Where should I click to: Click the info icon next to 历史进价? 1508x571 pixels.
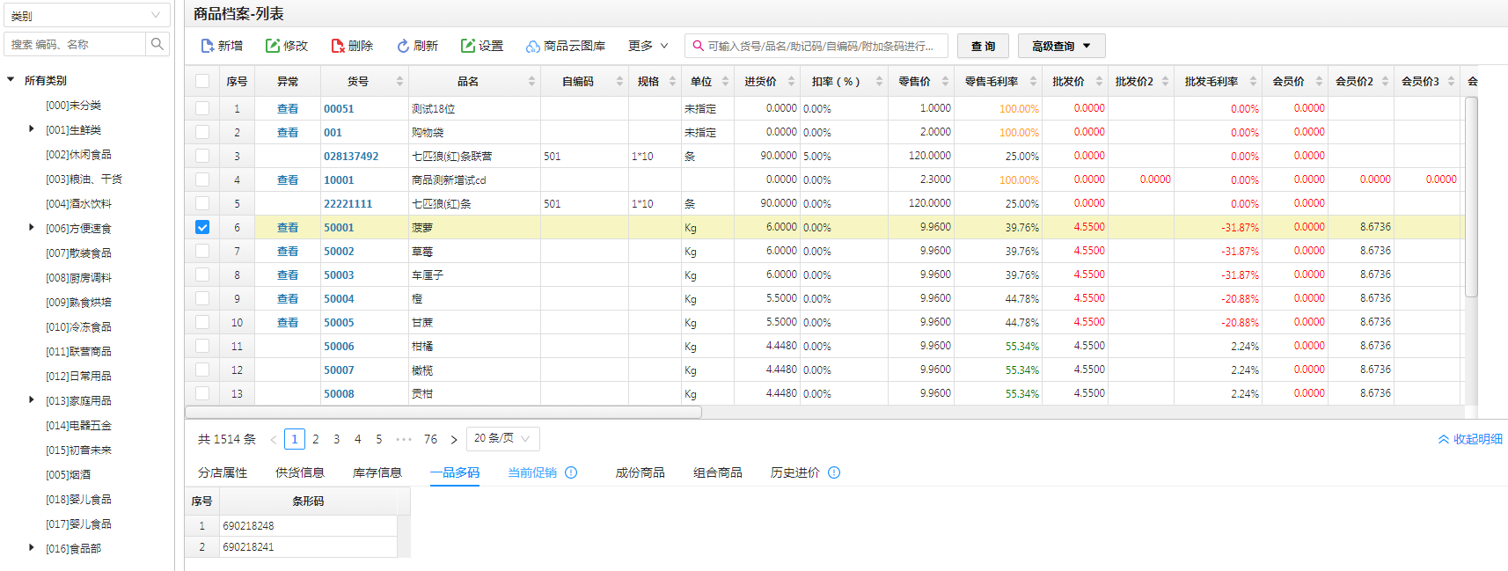[x=834, y=472]
